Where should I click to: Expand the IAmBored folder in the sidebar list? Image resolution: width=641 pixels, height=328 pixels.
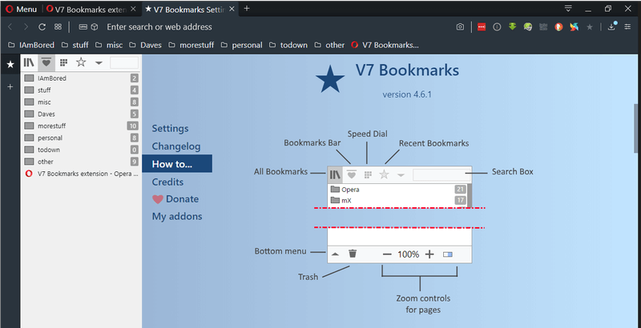(81, 78)
